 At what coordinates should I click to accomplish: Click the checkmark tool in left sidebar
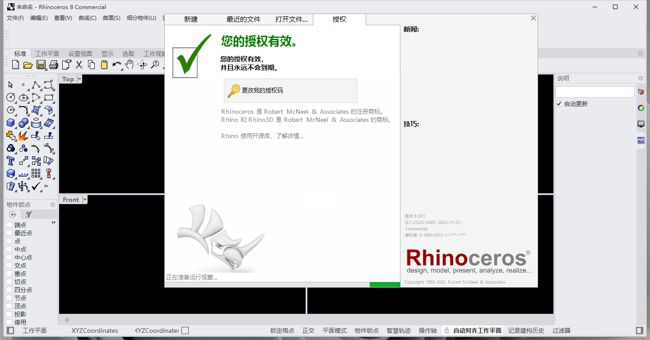36,186
